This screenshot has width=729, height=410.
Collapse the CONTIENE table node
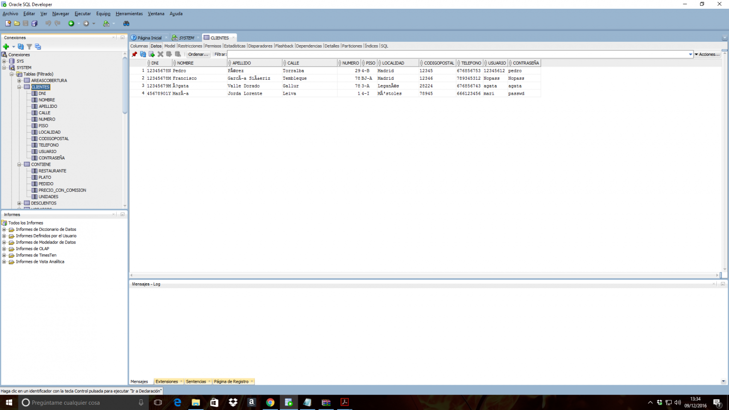coord(19,164)
